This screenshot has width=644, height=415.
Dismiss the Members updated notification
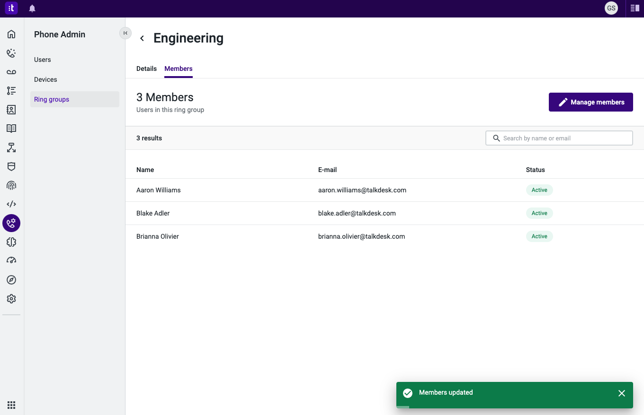coord(622,393)
